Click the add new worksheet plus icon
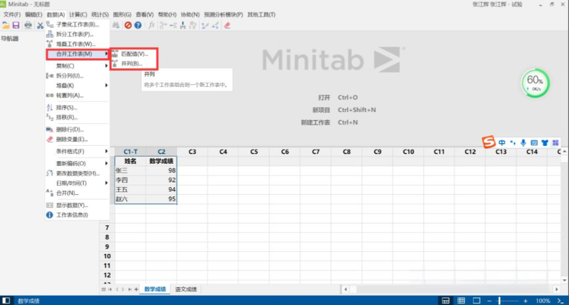The height and width of the screenshot is (305, 569). click(x=136, y=289)
